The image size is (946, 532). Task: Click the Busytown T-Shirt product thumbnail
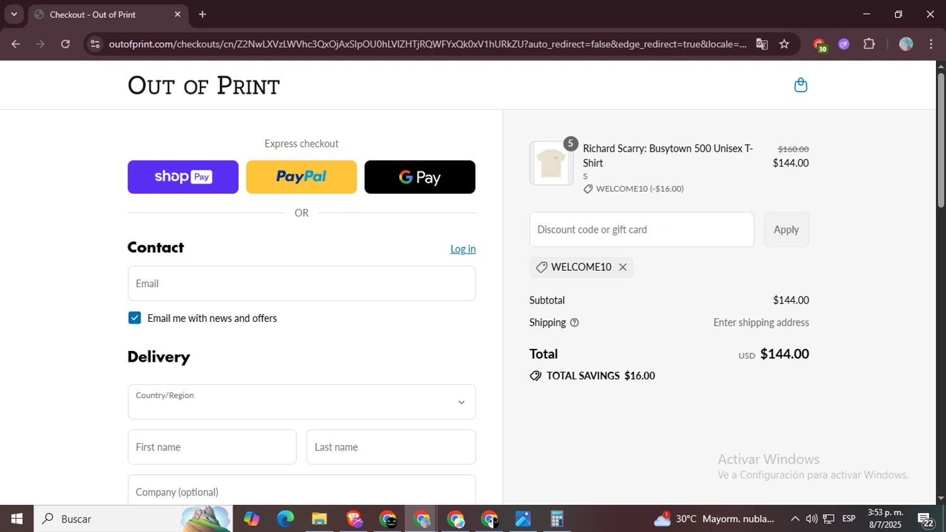(551, 163)
